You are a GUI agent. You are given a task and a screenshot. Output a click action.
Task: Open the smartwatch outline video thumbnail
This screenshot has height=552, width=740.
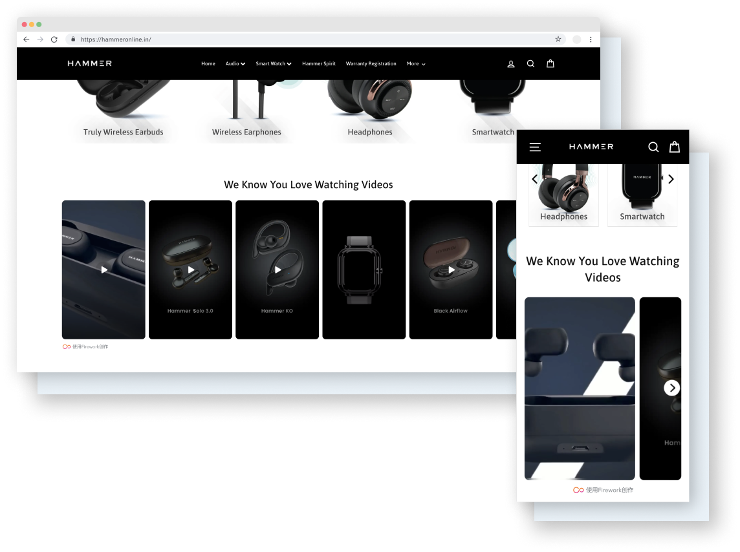364,270
